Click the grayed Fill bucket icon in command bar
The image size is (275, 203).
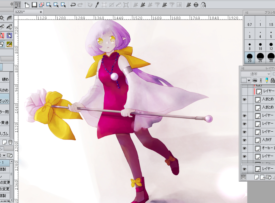119,5
